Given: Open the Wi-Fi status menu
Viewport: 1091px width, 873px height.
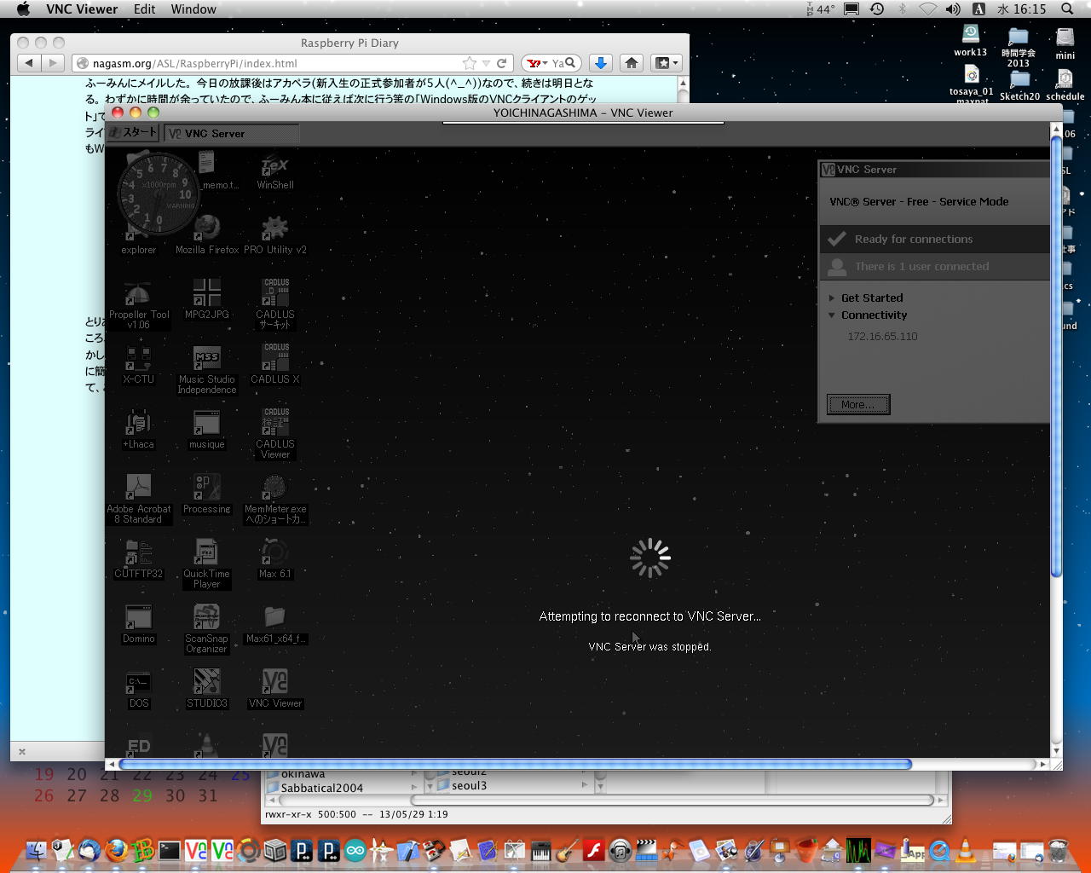Looking at the screenshot, I should pyautogui.click(x=928, y=9).
